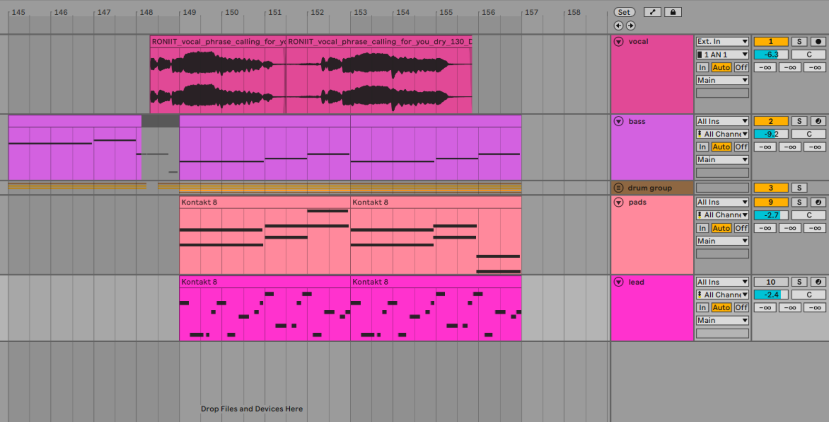Screen dimensions: 829x422
Task: Toggle the vocal track activator numbered 1
Action: pyautogui.click(x=771, y=41)
